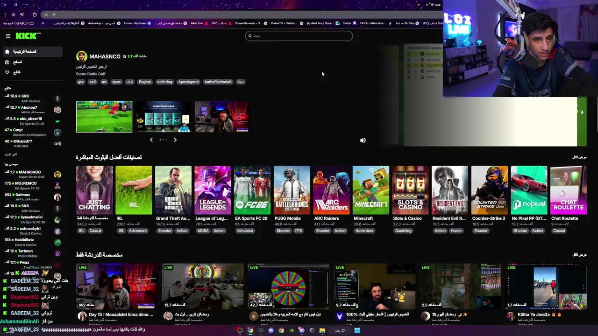Open No Pixel RP category card

tap(529, 190)
